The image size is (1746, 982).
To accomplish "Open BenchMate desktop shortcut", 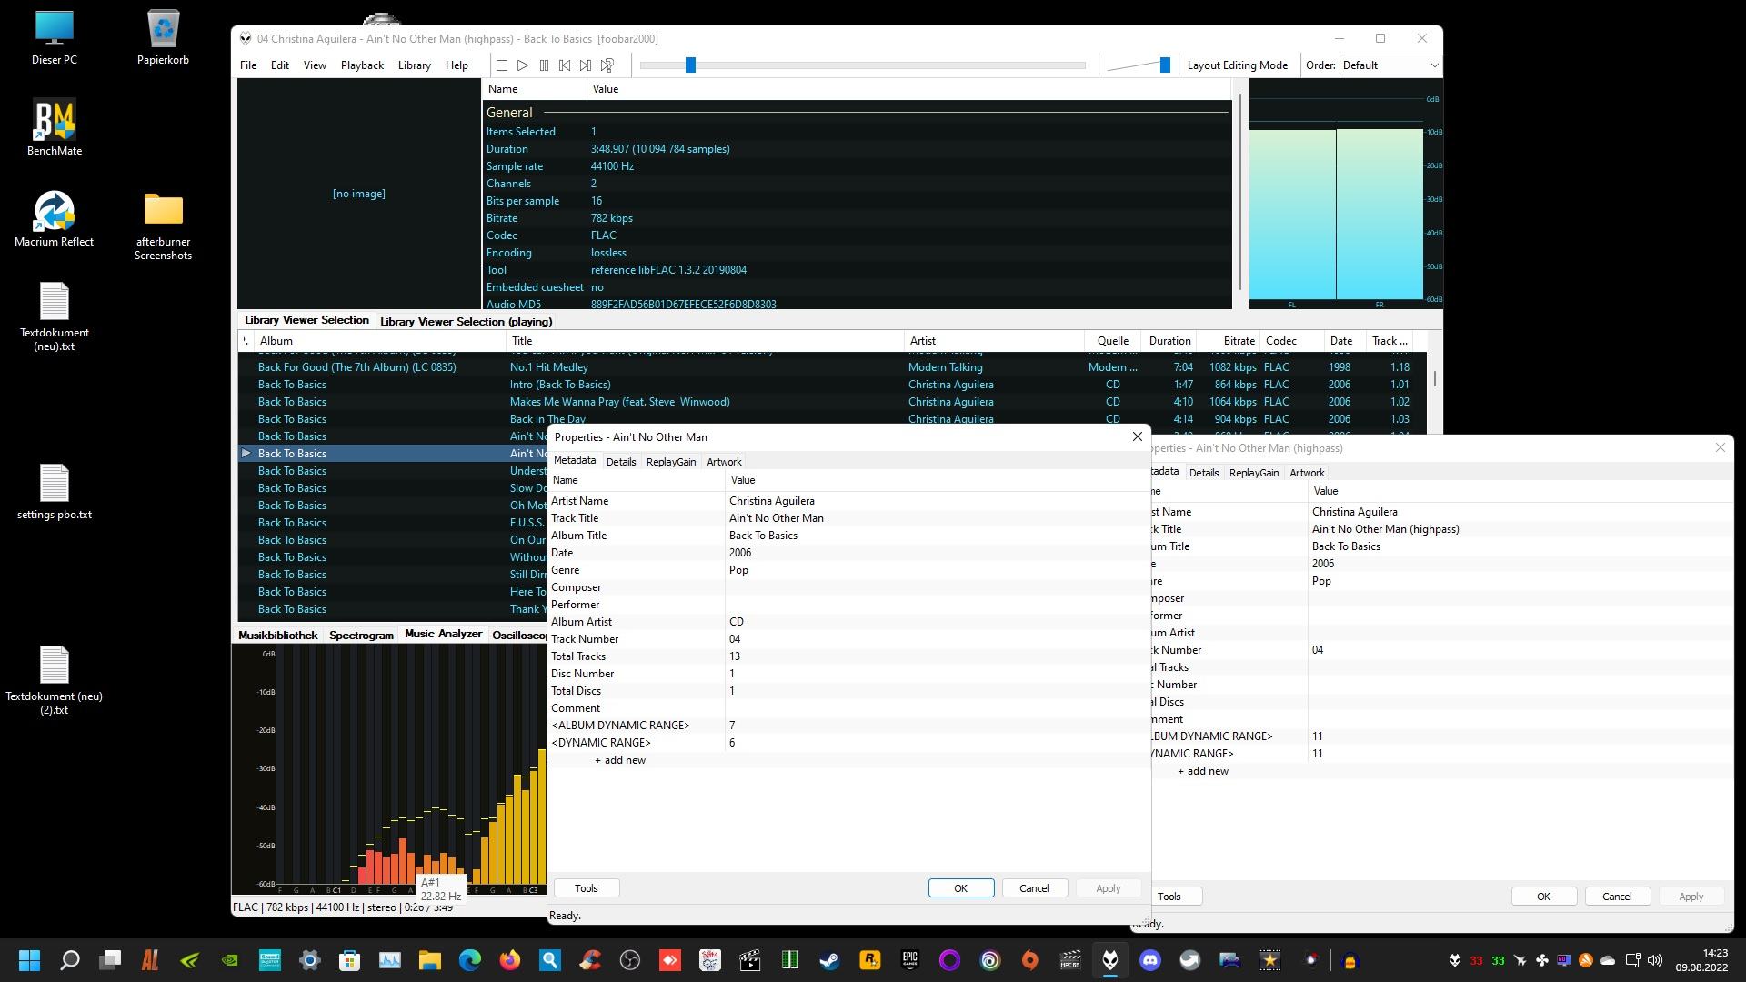I will coord(55,128).
